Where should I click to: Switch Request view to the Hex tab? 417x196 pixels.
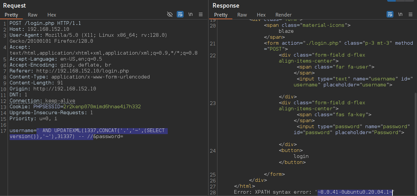[52, 15]
